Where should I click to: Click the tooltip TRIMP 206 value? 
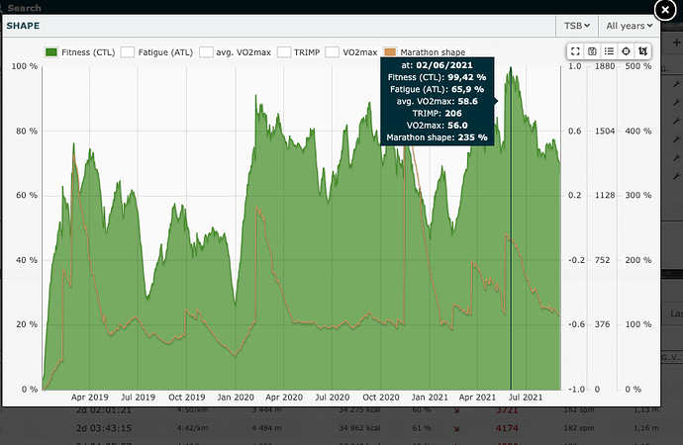(453, 114)
